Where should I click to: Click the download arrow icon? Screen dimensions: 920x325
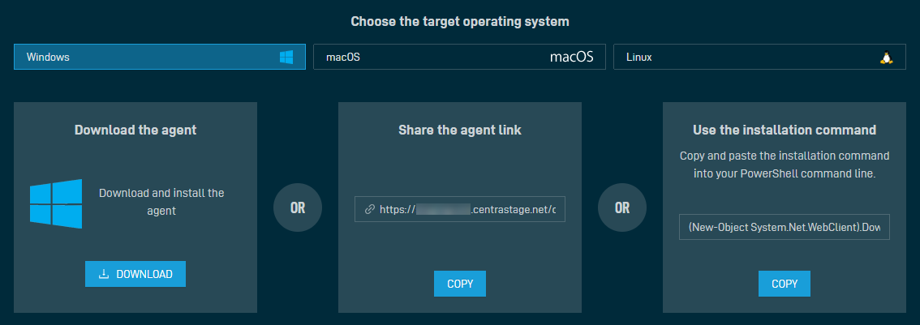click(x=104, y=274)
